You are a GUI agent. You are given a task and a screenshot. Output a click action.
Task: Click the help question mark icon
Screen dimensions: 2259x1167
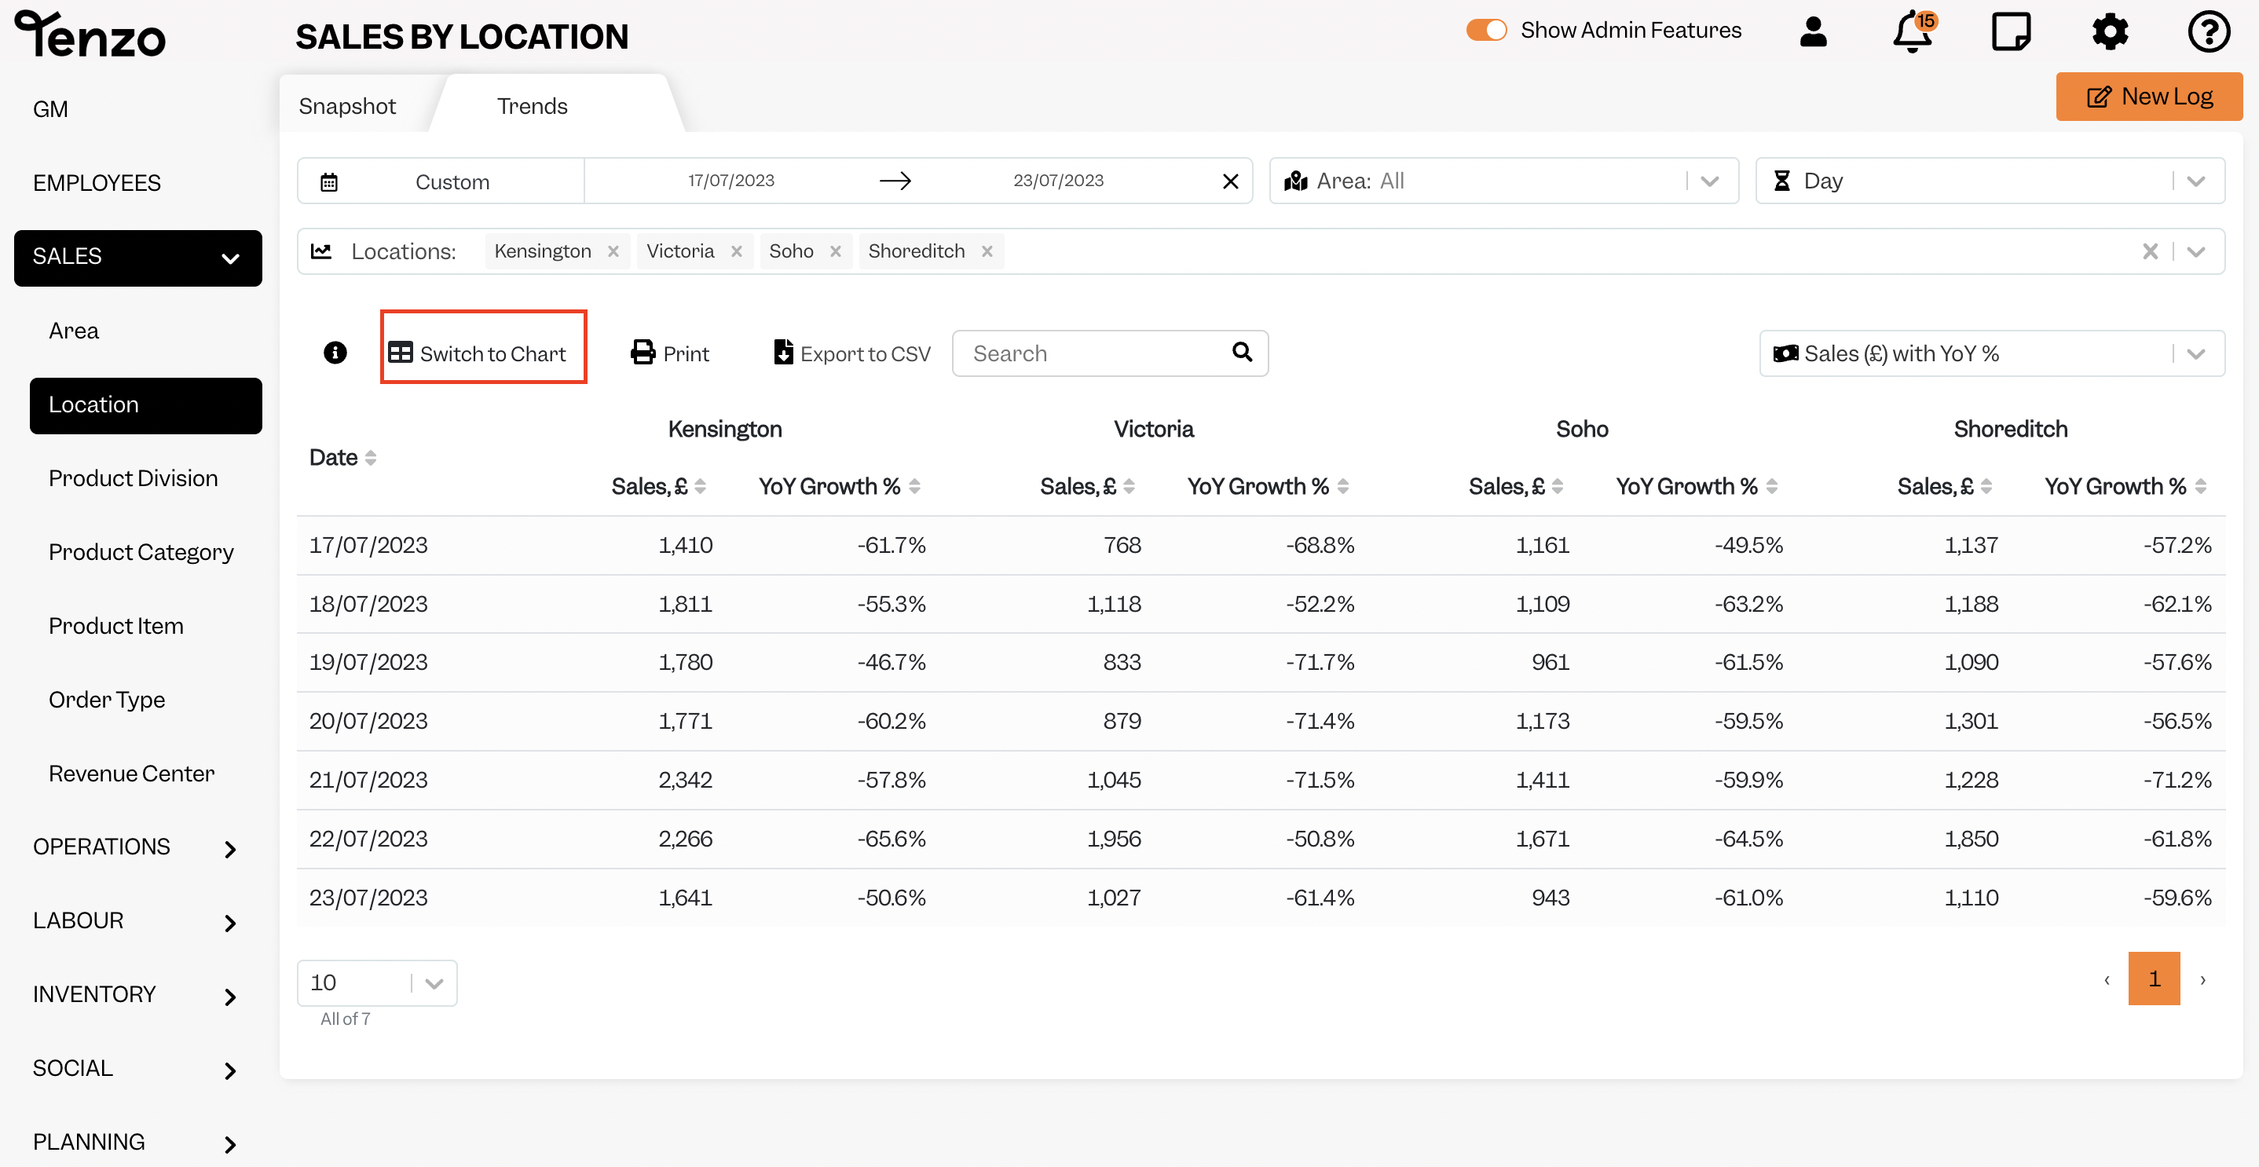click(x=2208, y=32)
